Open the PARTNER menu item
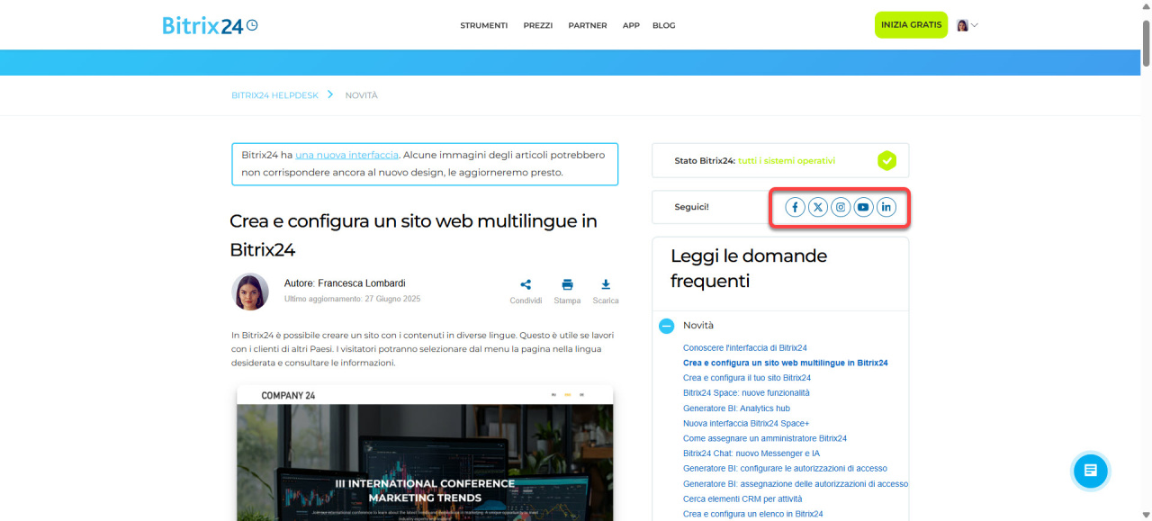The width and height of the screenshot is (1152, 521). click(x=588, y=25)
